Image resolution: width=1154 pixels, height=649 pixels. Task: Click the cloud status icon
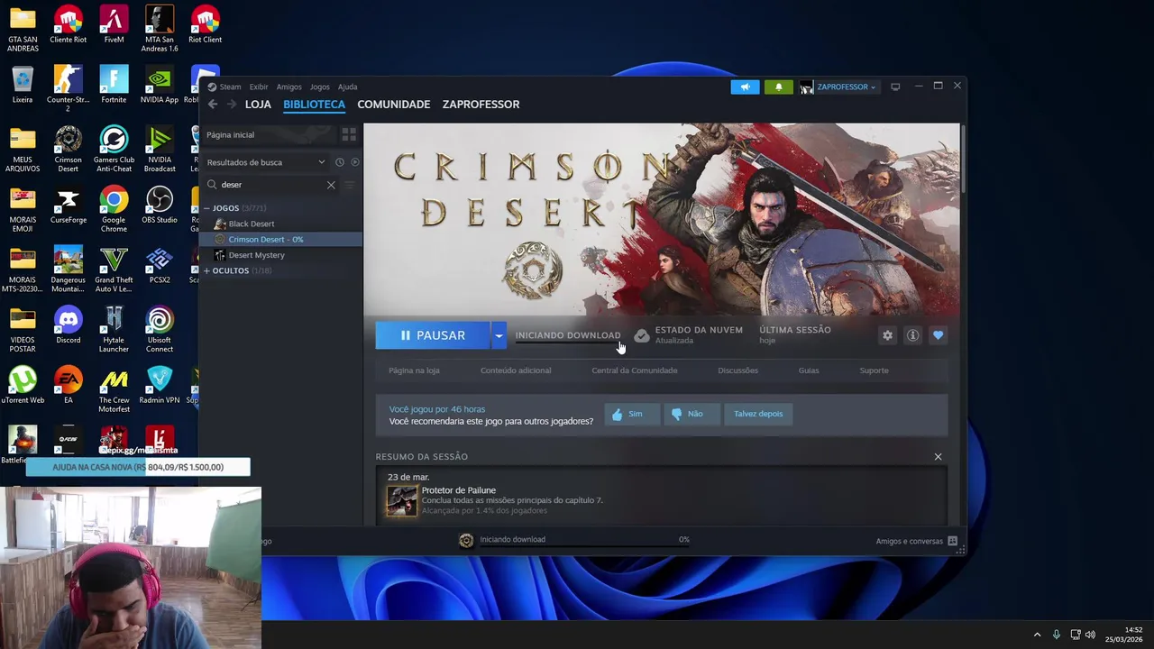pos(641,335)
